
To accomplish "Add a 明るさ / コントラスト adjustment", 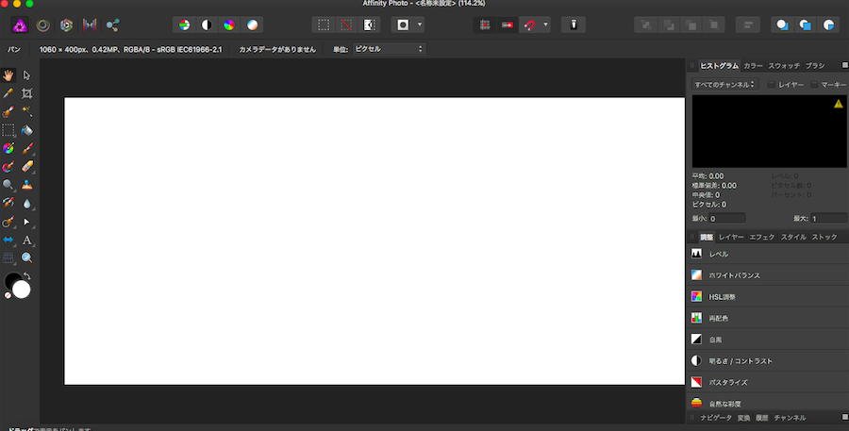I will tap(741, 360).
